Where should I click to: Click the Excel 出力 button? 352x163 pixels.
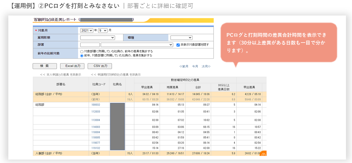point(72,66)
